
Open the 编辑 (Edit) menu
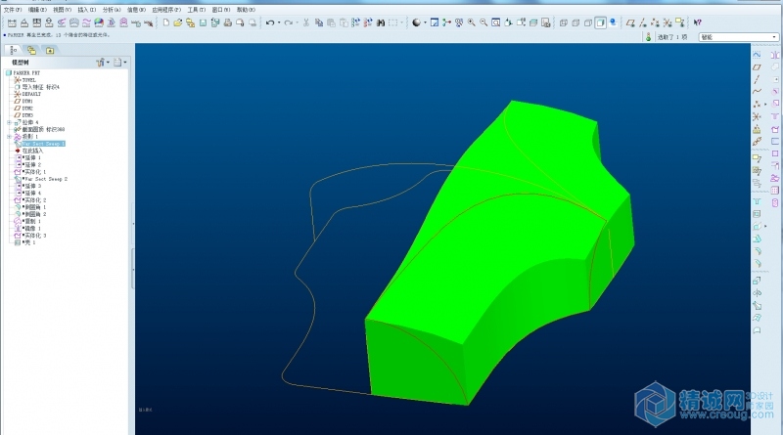(37, 10)
